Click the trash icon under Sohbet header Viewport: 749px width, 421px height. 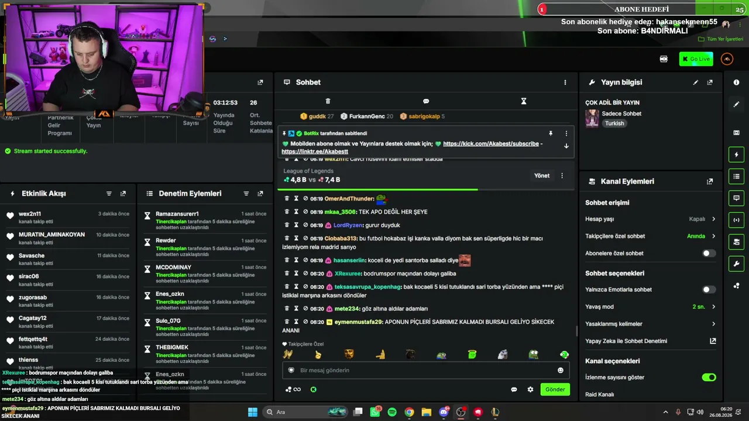[x=328, y=101]
